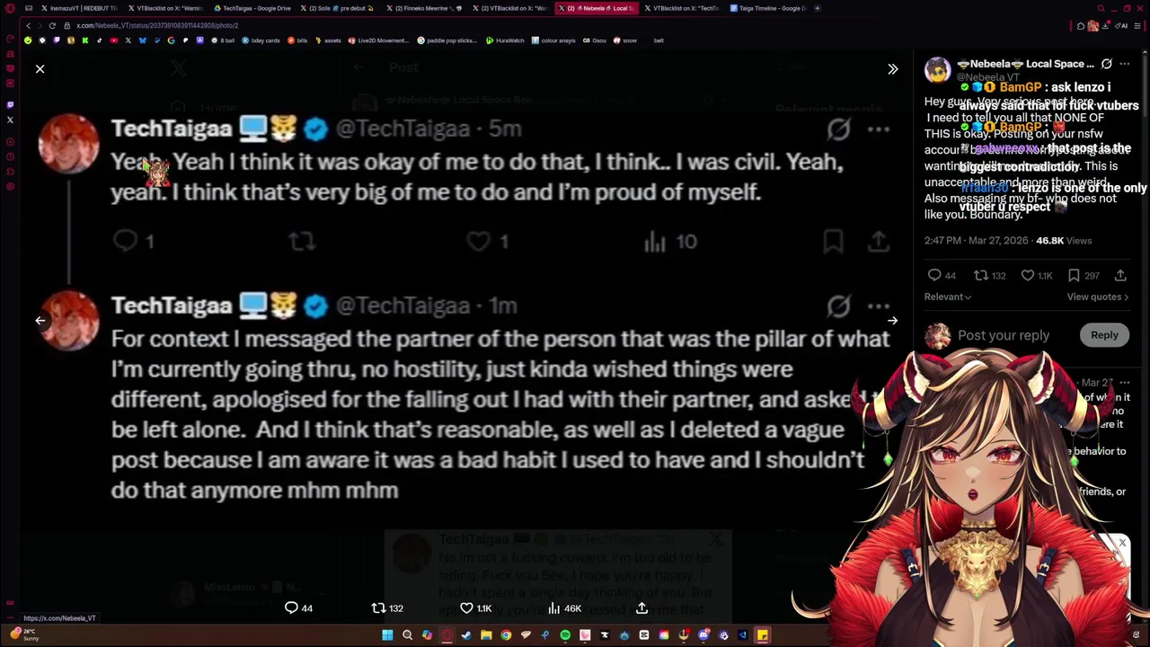This screenshot has height=647, width=1150.
Task: Collapse the side panel with the double-chevron icon
Action: pos(892,69)
